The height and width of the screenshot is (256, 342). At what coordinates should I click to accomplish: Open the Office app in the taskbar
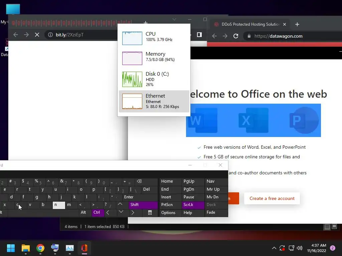coord(84,248)
